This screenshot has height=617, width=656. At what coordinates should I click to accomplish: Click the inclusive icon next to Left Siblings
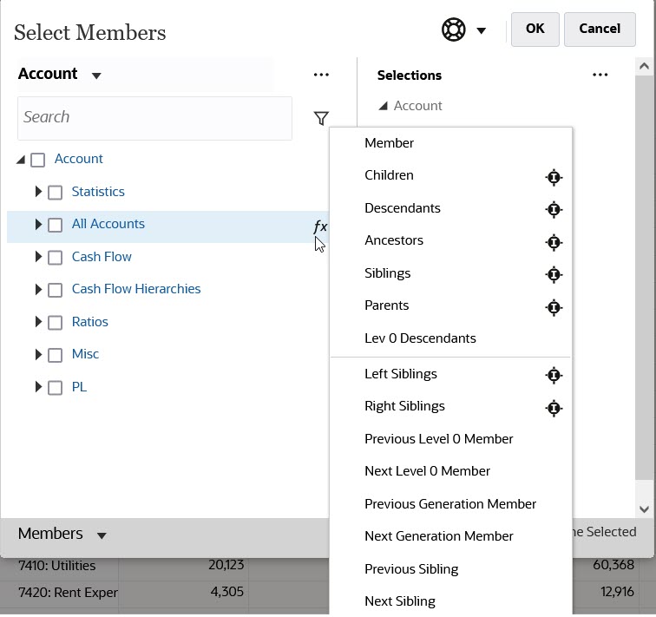[x=554, y=375]
